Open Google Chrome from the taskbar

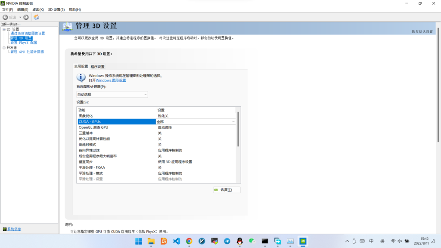[x=189, y=241]
